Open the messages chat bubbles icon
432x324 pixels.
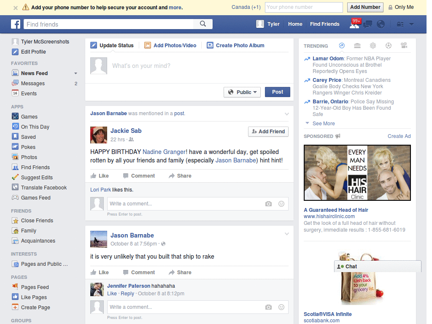(x=368, y=24)
